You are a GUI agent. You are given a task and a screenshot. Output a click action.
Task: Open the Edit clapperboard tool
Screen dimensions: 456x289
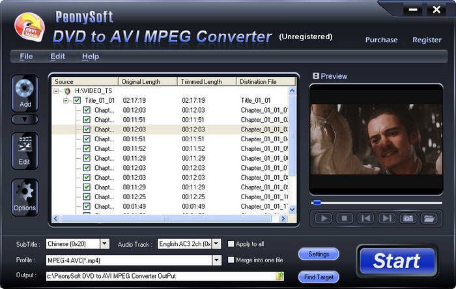click(25, 151)
